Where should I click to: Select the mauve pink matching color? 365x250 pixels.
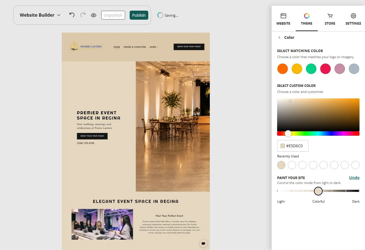click(x=340, y=69)
